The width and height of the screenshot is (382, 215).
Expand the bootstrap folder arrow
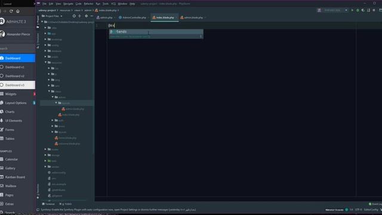click(x=45, y=39)
